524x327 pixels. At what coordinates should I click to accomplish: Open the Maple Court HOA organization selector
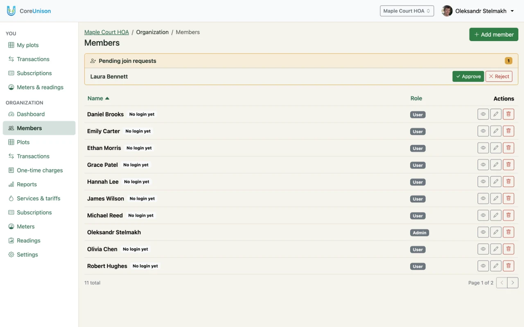[x=407, y=11]
